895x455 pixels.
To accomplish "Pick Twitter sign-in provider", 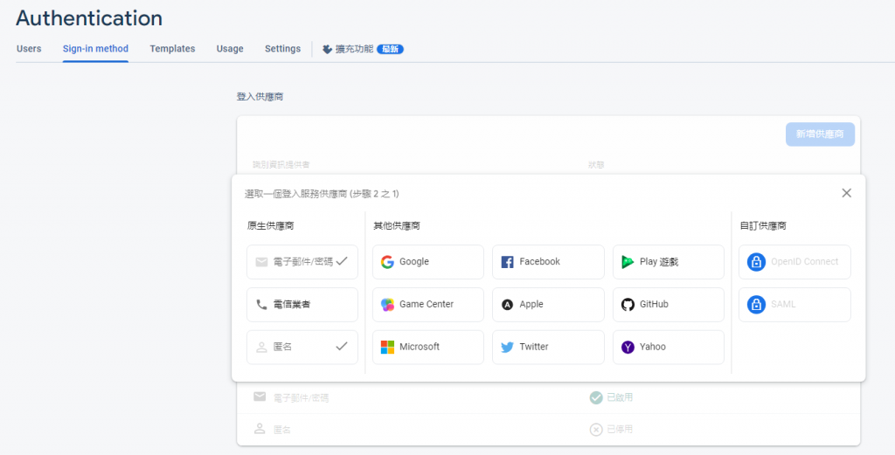I will tap(548, 348).
